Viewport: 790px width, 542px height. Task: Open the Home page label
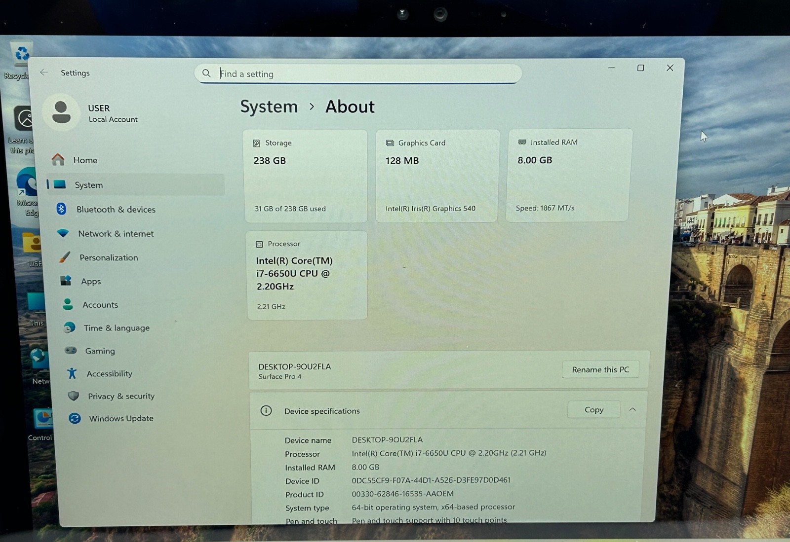85,160
